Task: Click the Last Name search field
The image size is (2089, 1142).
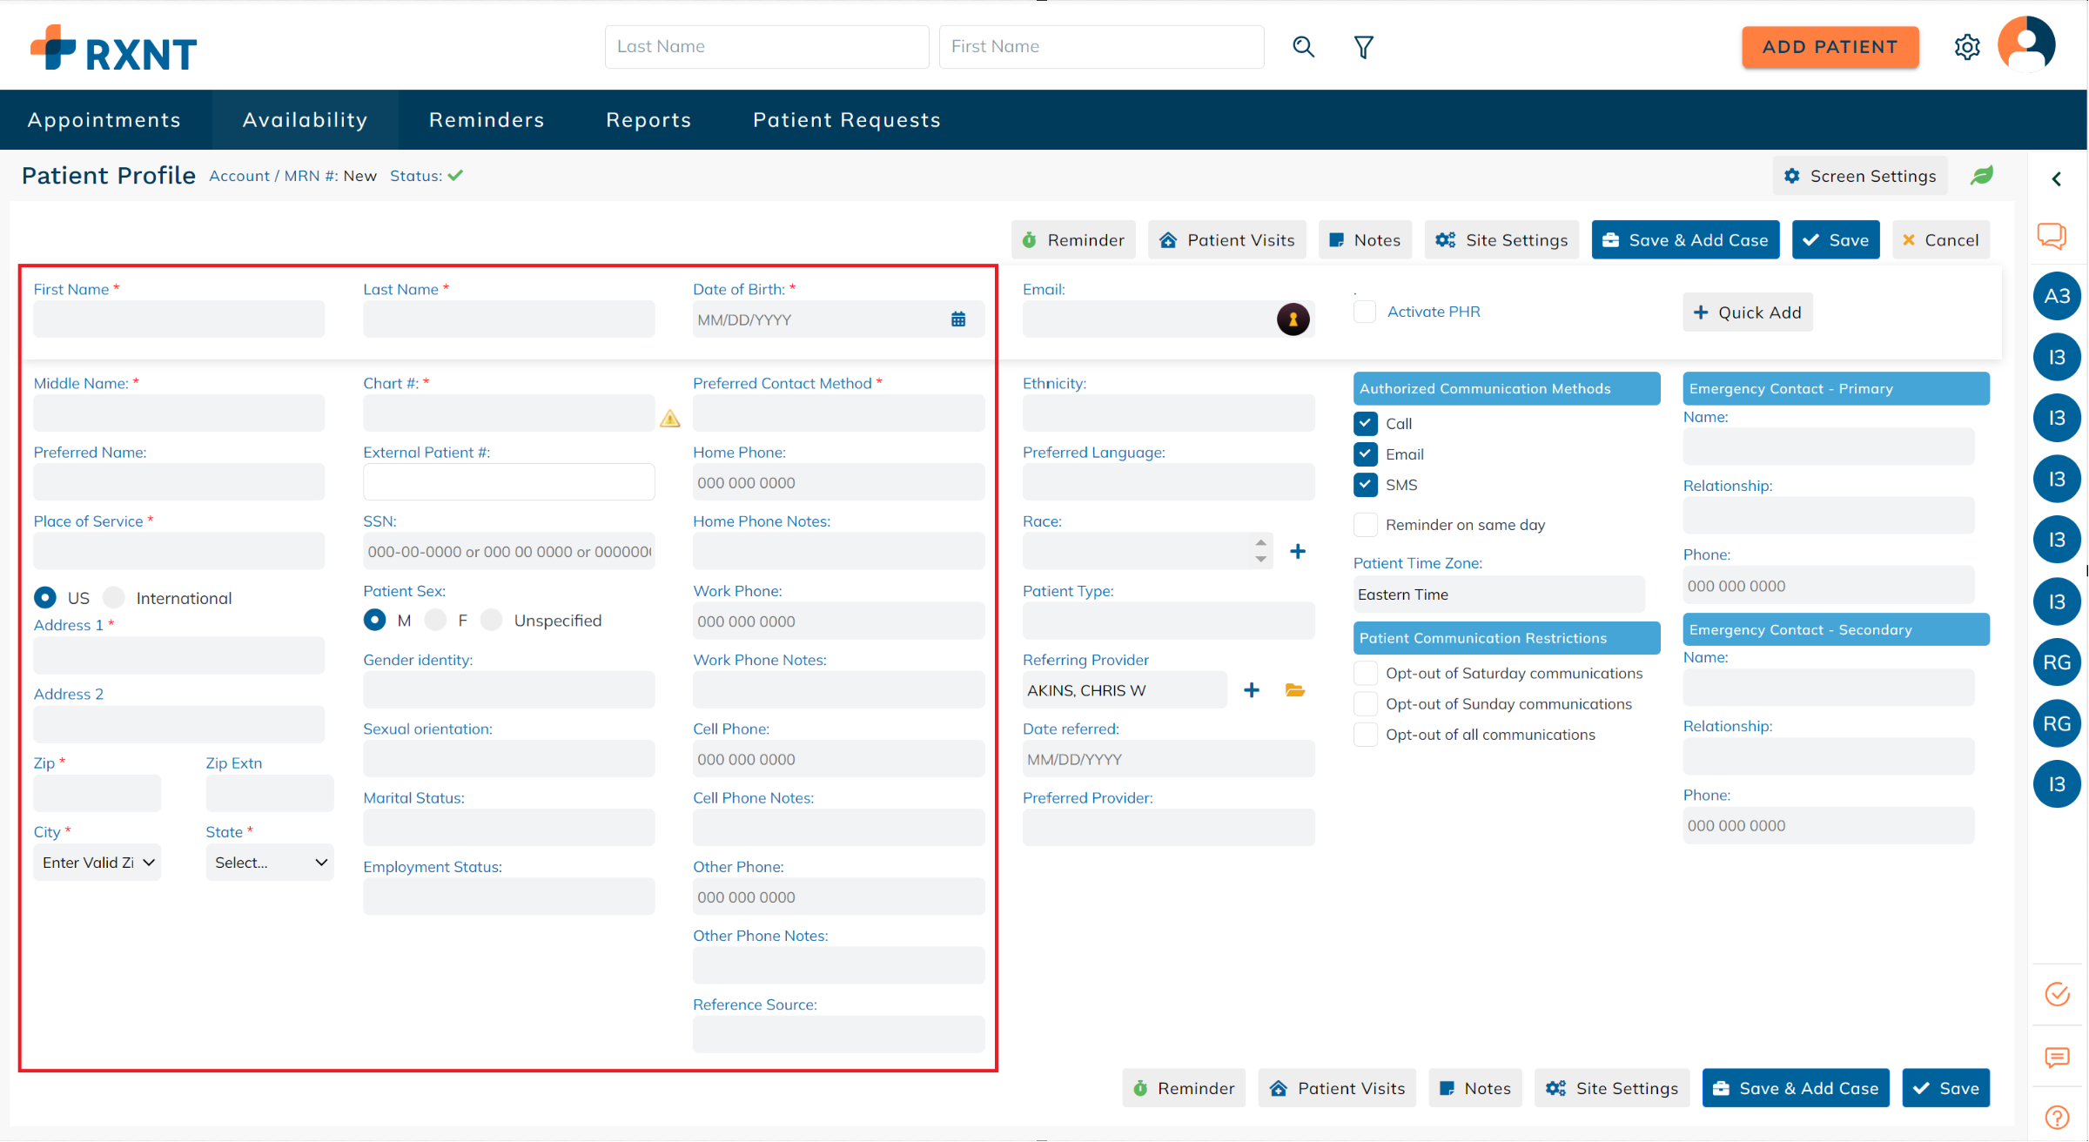Action: coord(766,46)
